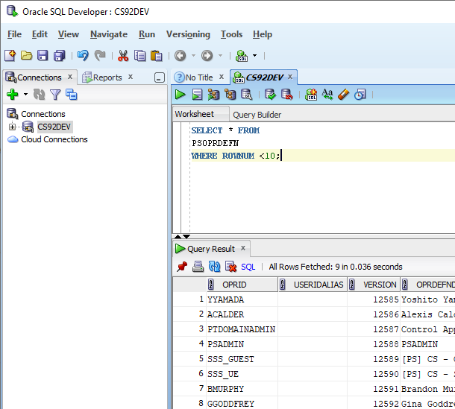Open the Edit menu
The image size is (455, 409).
40,34
